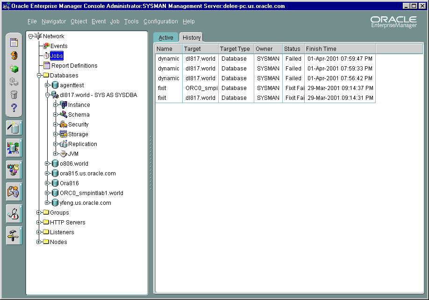Open the Navigator menu
Image resolution: width=429 pixels, height=300 pixels.
[54, 21]
